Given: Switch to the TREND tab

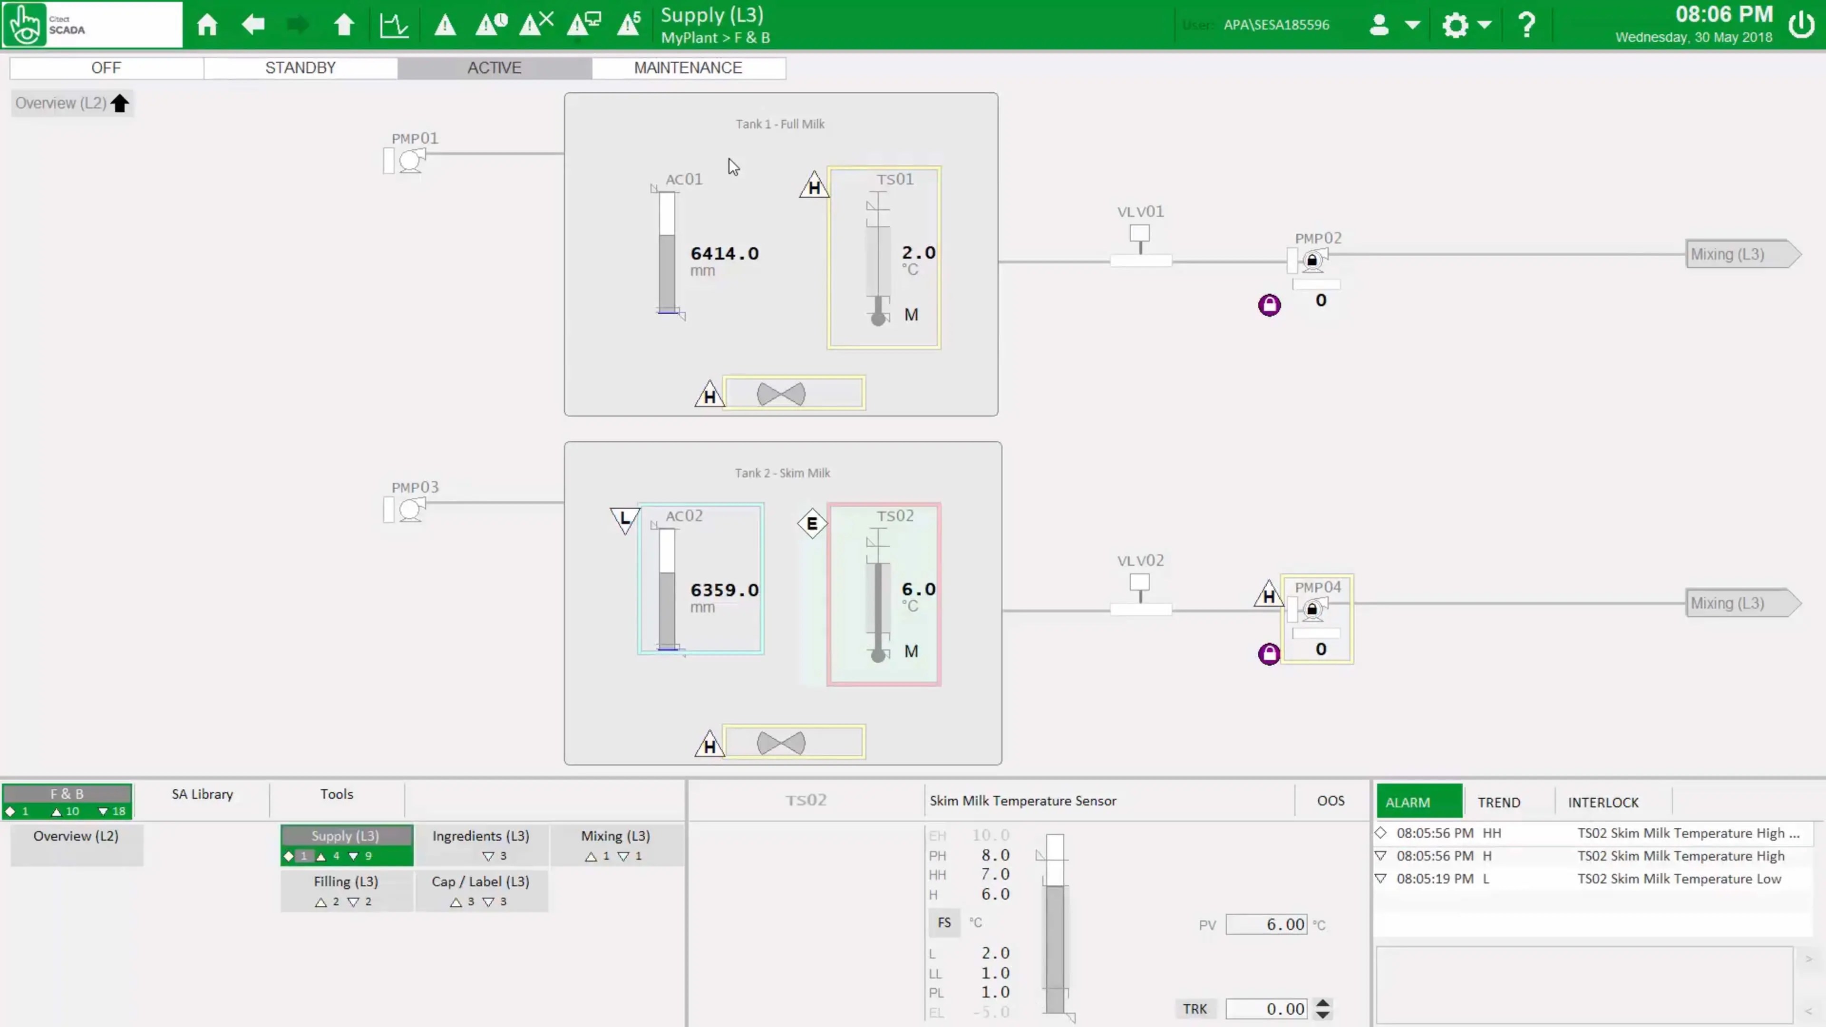Looking at the screenshot, I should pos(1498,802).
